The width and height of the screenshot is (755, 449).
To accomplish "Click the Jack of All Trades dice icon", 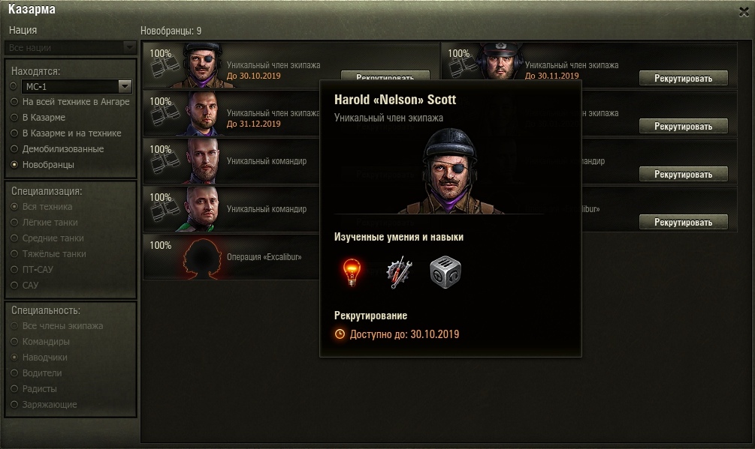I will pos(445,272).
